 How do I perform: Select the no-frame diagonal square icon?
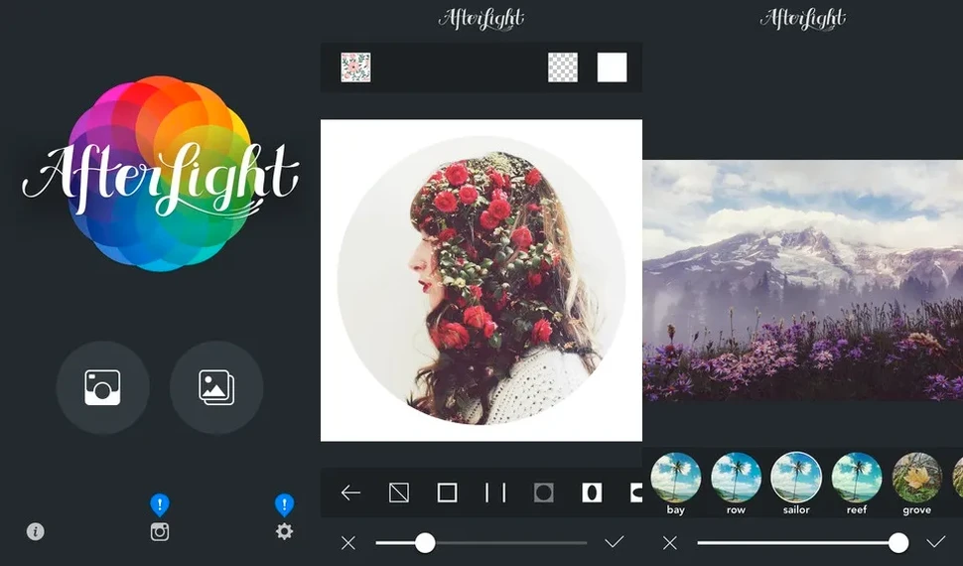pos(398,493)
